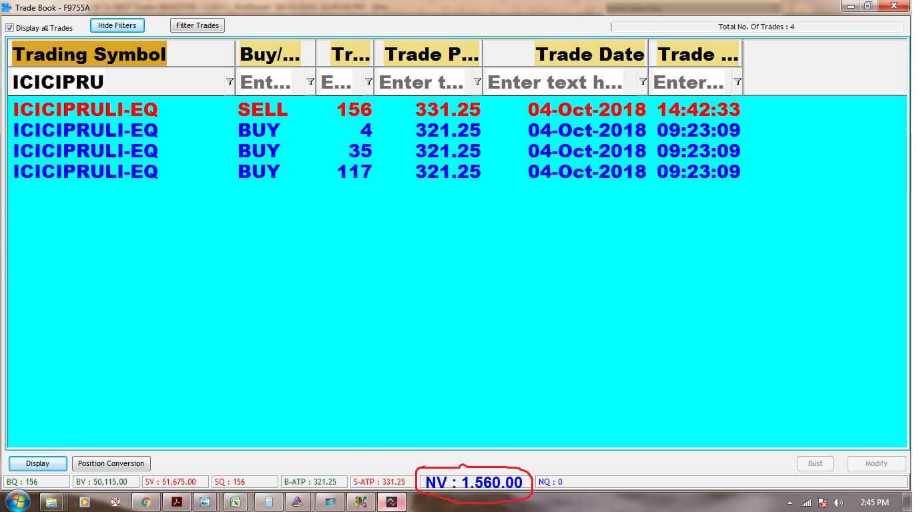Click the quantity 156 in the SELL row

(x=354, y=109)
